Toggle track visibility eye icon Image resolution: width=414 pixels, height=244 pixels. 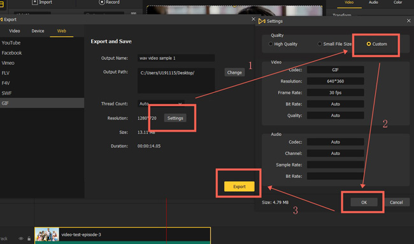point(21,238)
